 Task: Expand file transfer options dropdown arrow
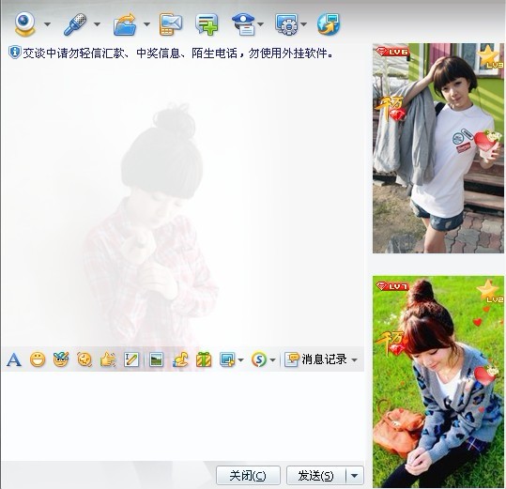point(146,24)
